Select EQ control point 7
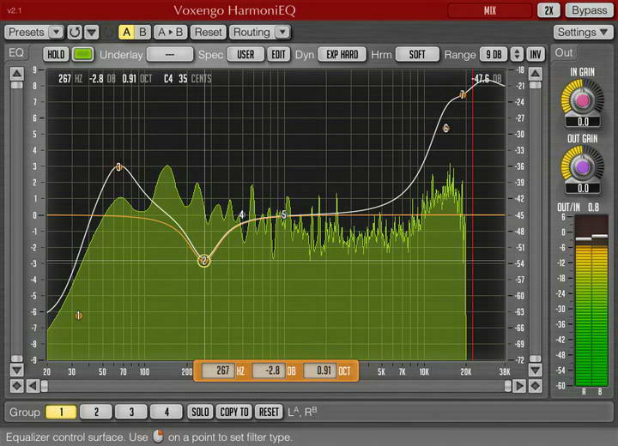Screen dimensions: 618x446 point(463,94)
